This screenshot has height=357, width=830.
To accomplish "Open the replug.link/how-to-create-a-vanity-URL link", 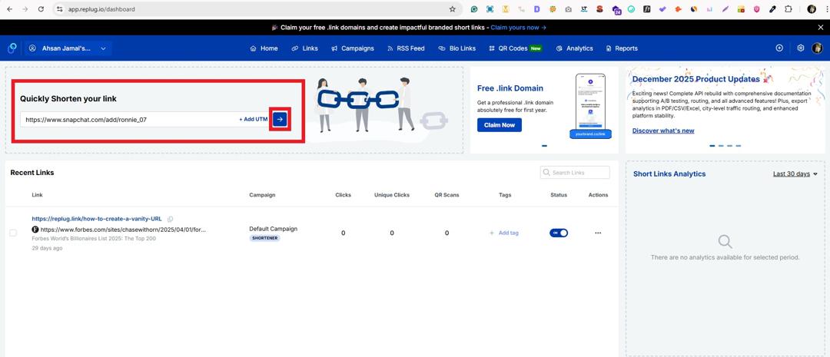I will pos(97,219).
